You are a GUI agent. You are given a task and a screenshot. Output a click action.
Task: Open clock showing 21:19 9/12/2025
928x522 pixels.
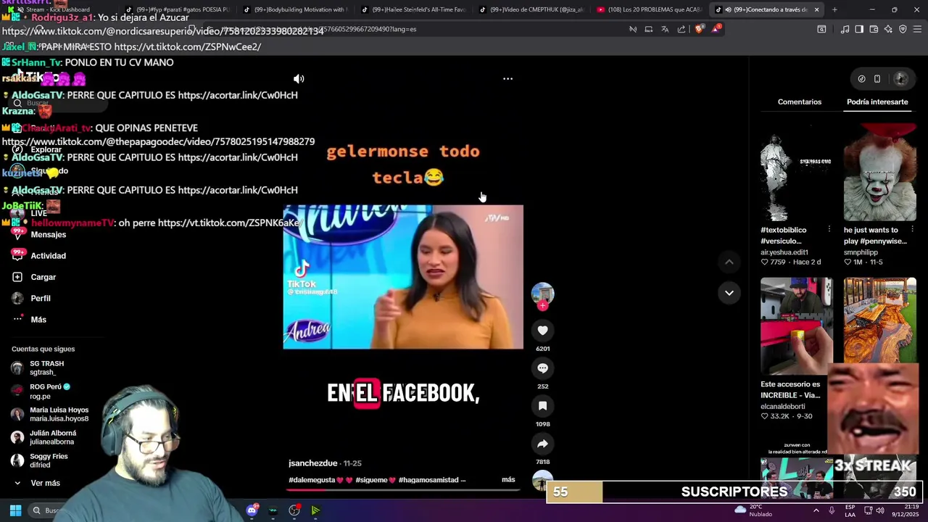click(905, 510)
